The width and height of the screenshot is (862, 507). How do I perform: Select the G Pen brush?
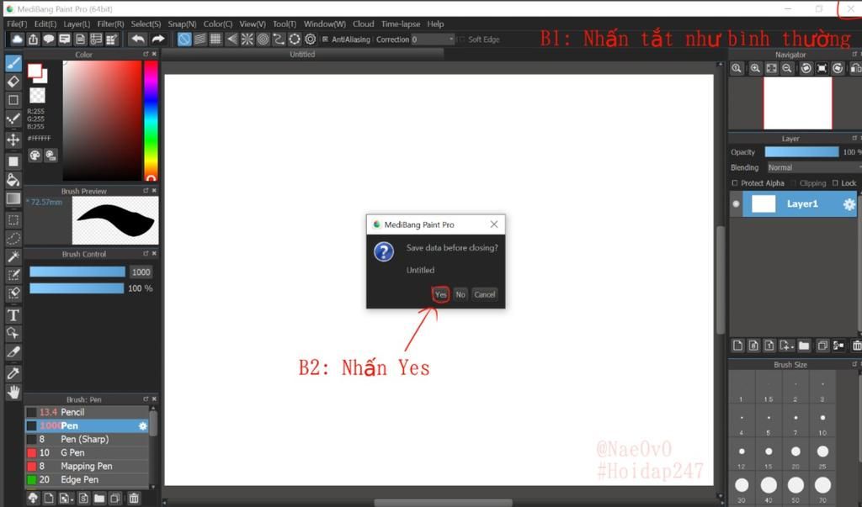pos(87,452)
